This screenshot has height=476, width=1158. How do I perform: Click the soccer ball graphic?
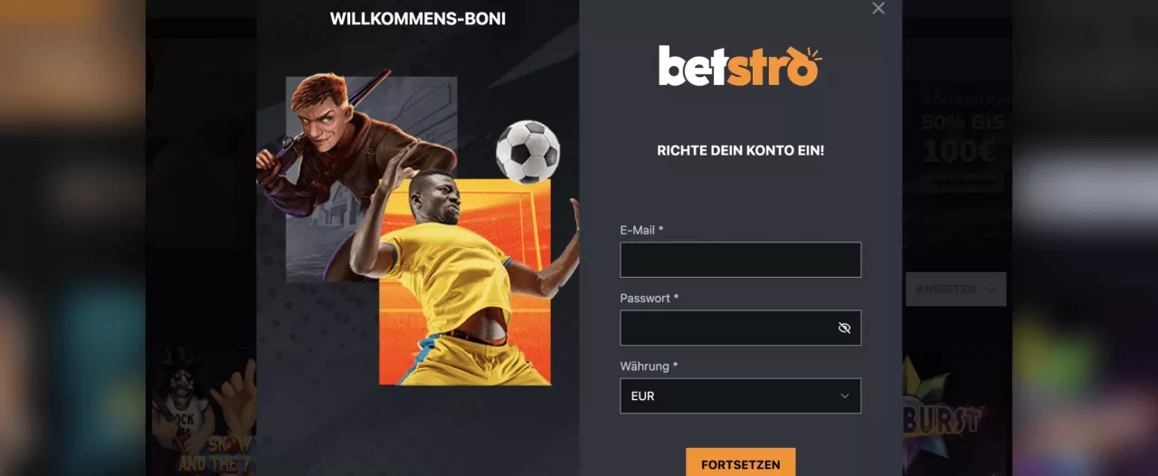click(x=528, y=151)
